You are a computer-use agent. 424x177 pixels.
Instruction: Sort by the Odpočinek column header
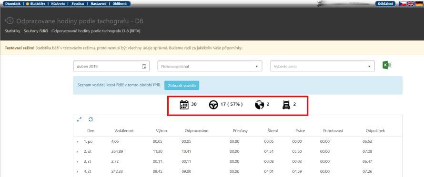pos(375,131)
